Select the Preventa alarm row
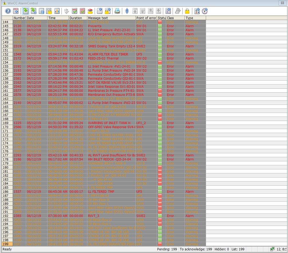This screenshot has height=253, width=288. (112, 26)
